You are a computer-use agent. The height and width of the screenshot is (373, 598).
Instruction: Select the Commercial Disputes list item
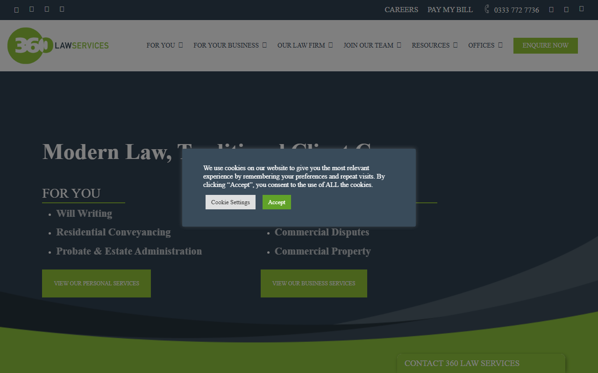[x=322, y=232]
